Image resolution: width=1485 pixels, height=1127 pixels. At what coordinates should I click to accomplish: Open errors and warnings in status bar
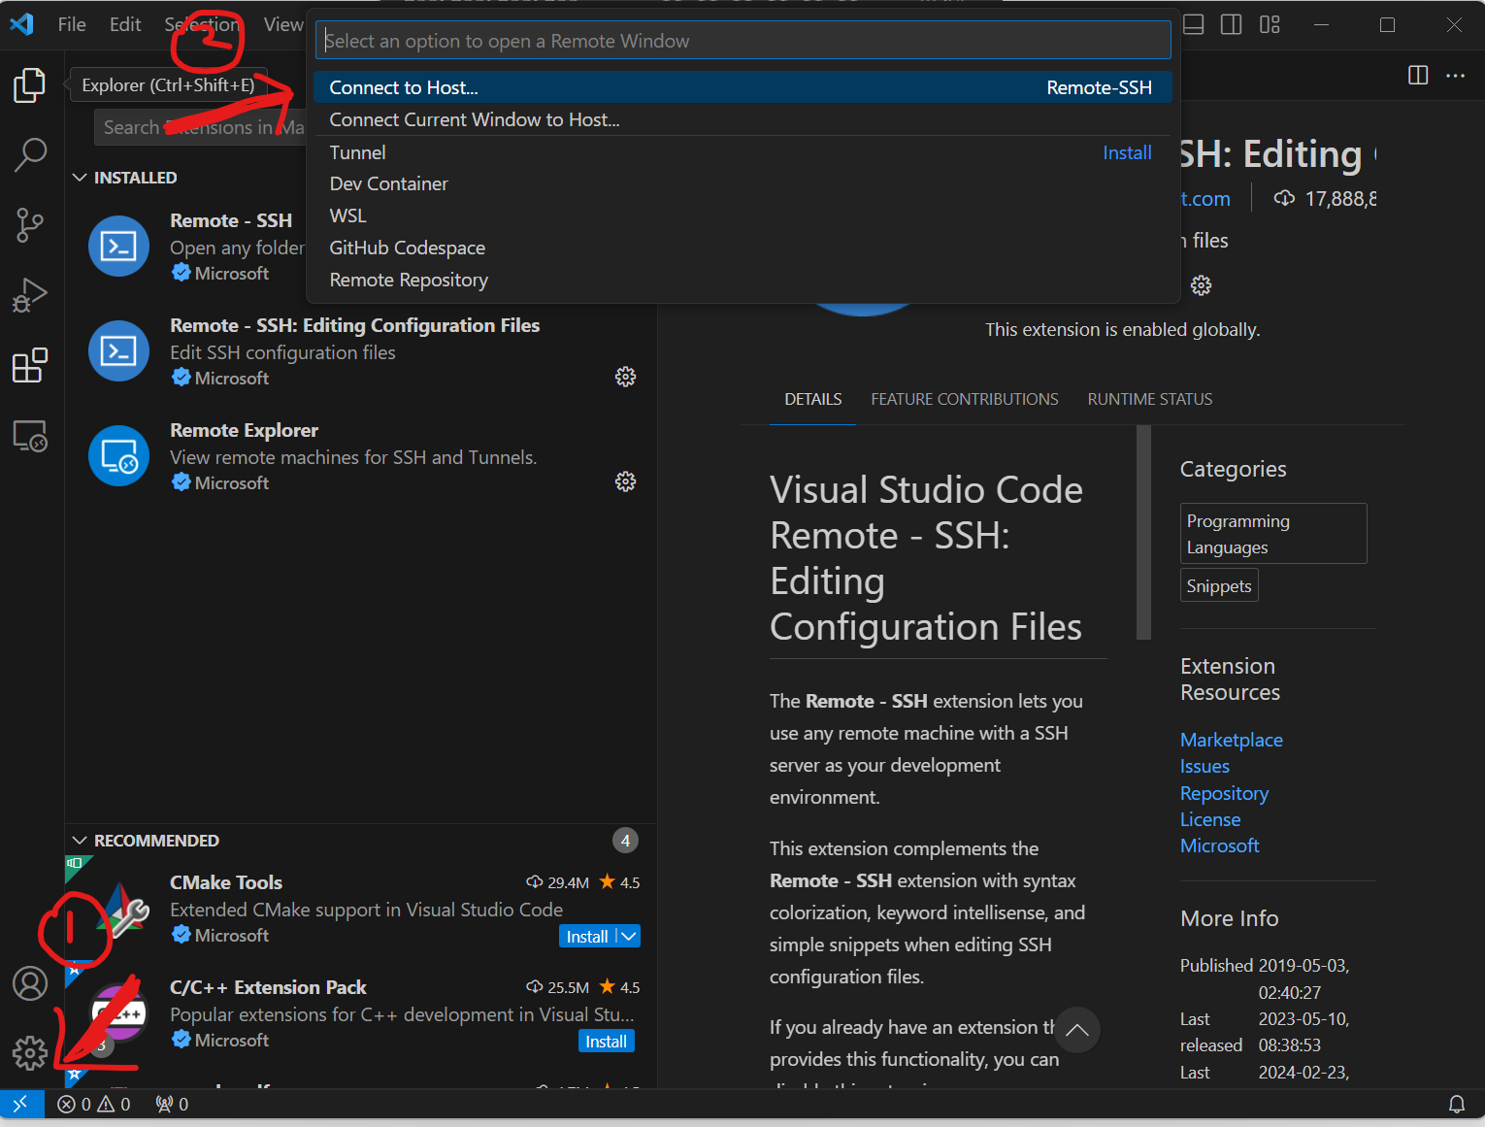coord(94,1104)
